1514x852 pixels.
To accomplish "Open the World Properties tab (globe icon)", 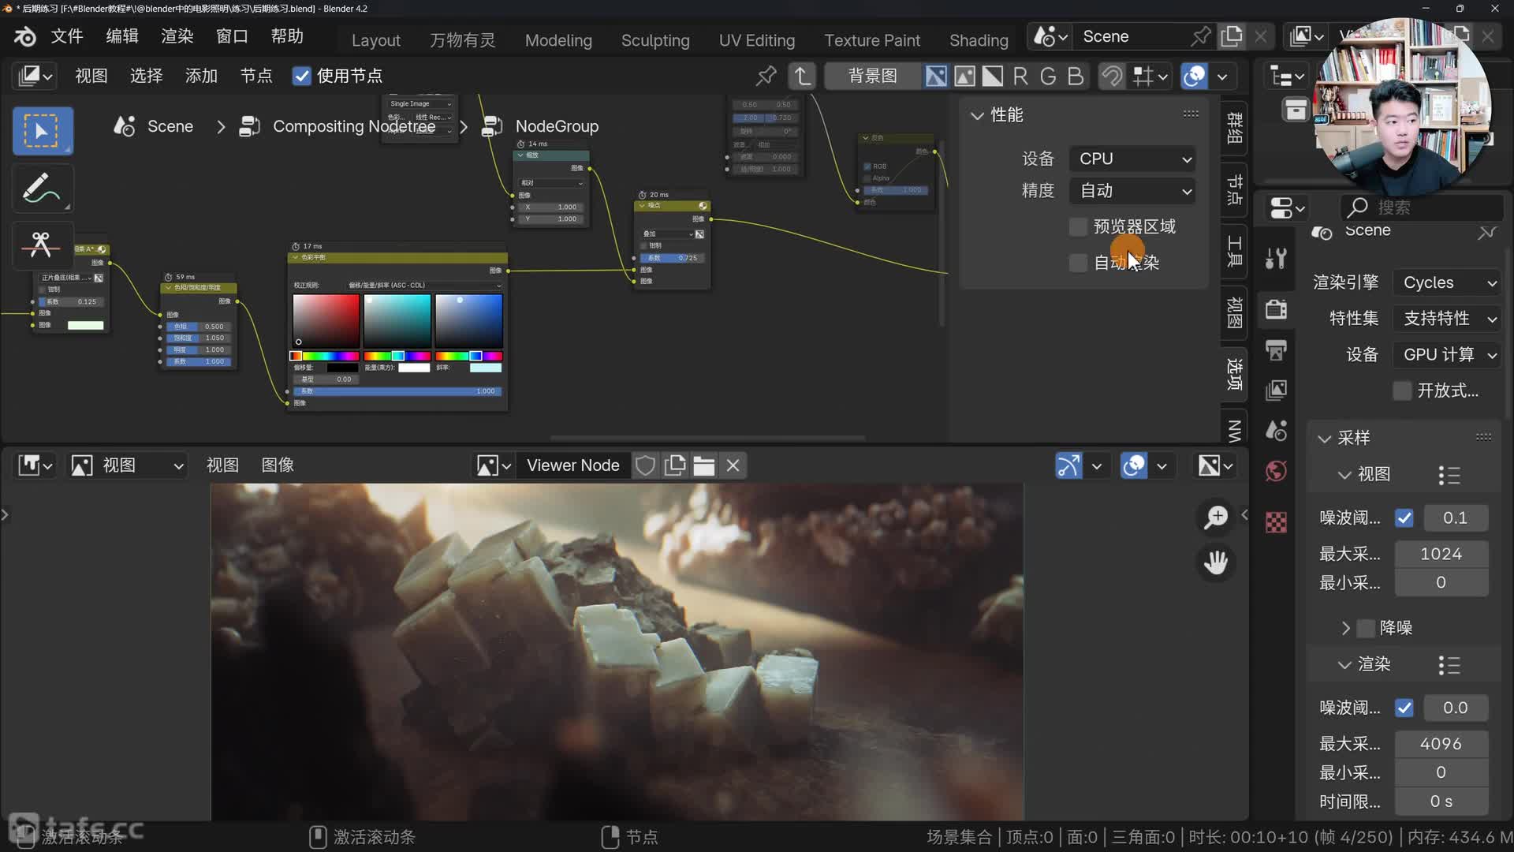I will pyautogui.click(x=1275, y=470).
